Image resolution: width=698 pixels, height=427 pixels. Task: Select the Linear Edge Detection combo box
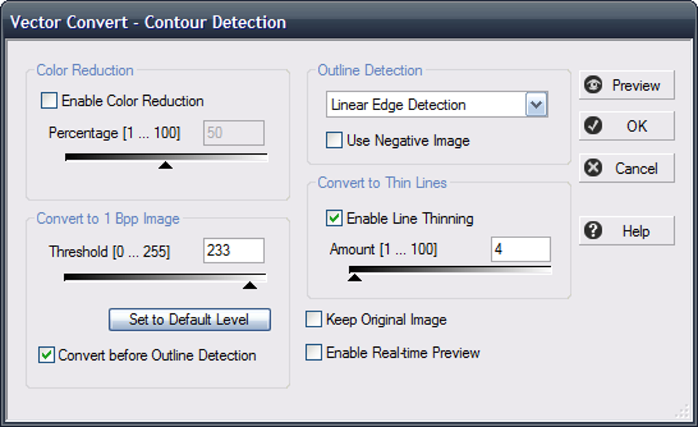pos(426,105)
